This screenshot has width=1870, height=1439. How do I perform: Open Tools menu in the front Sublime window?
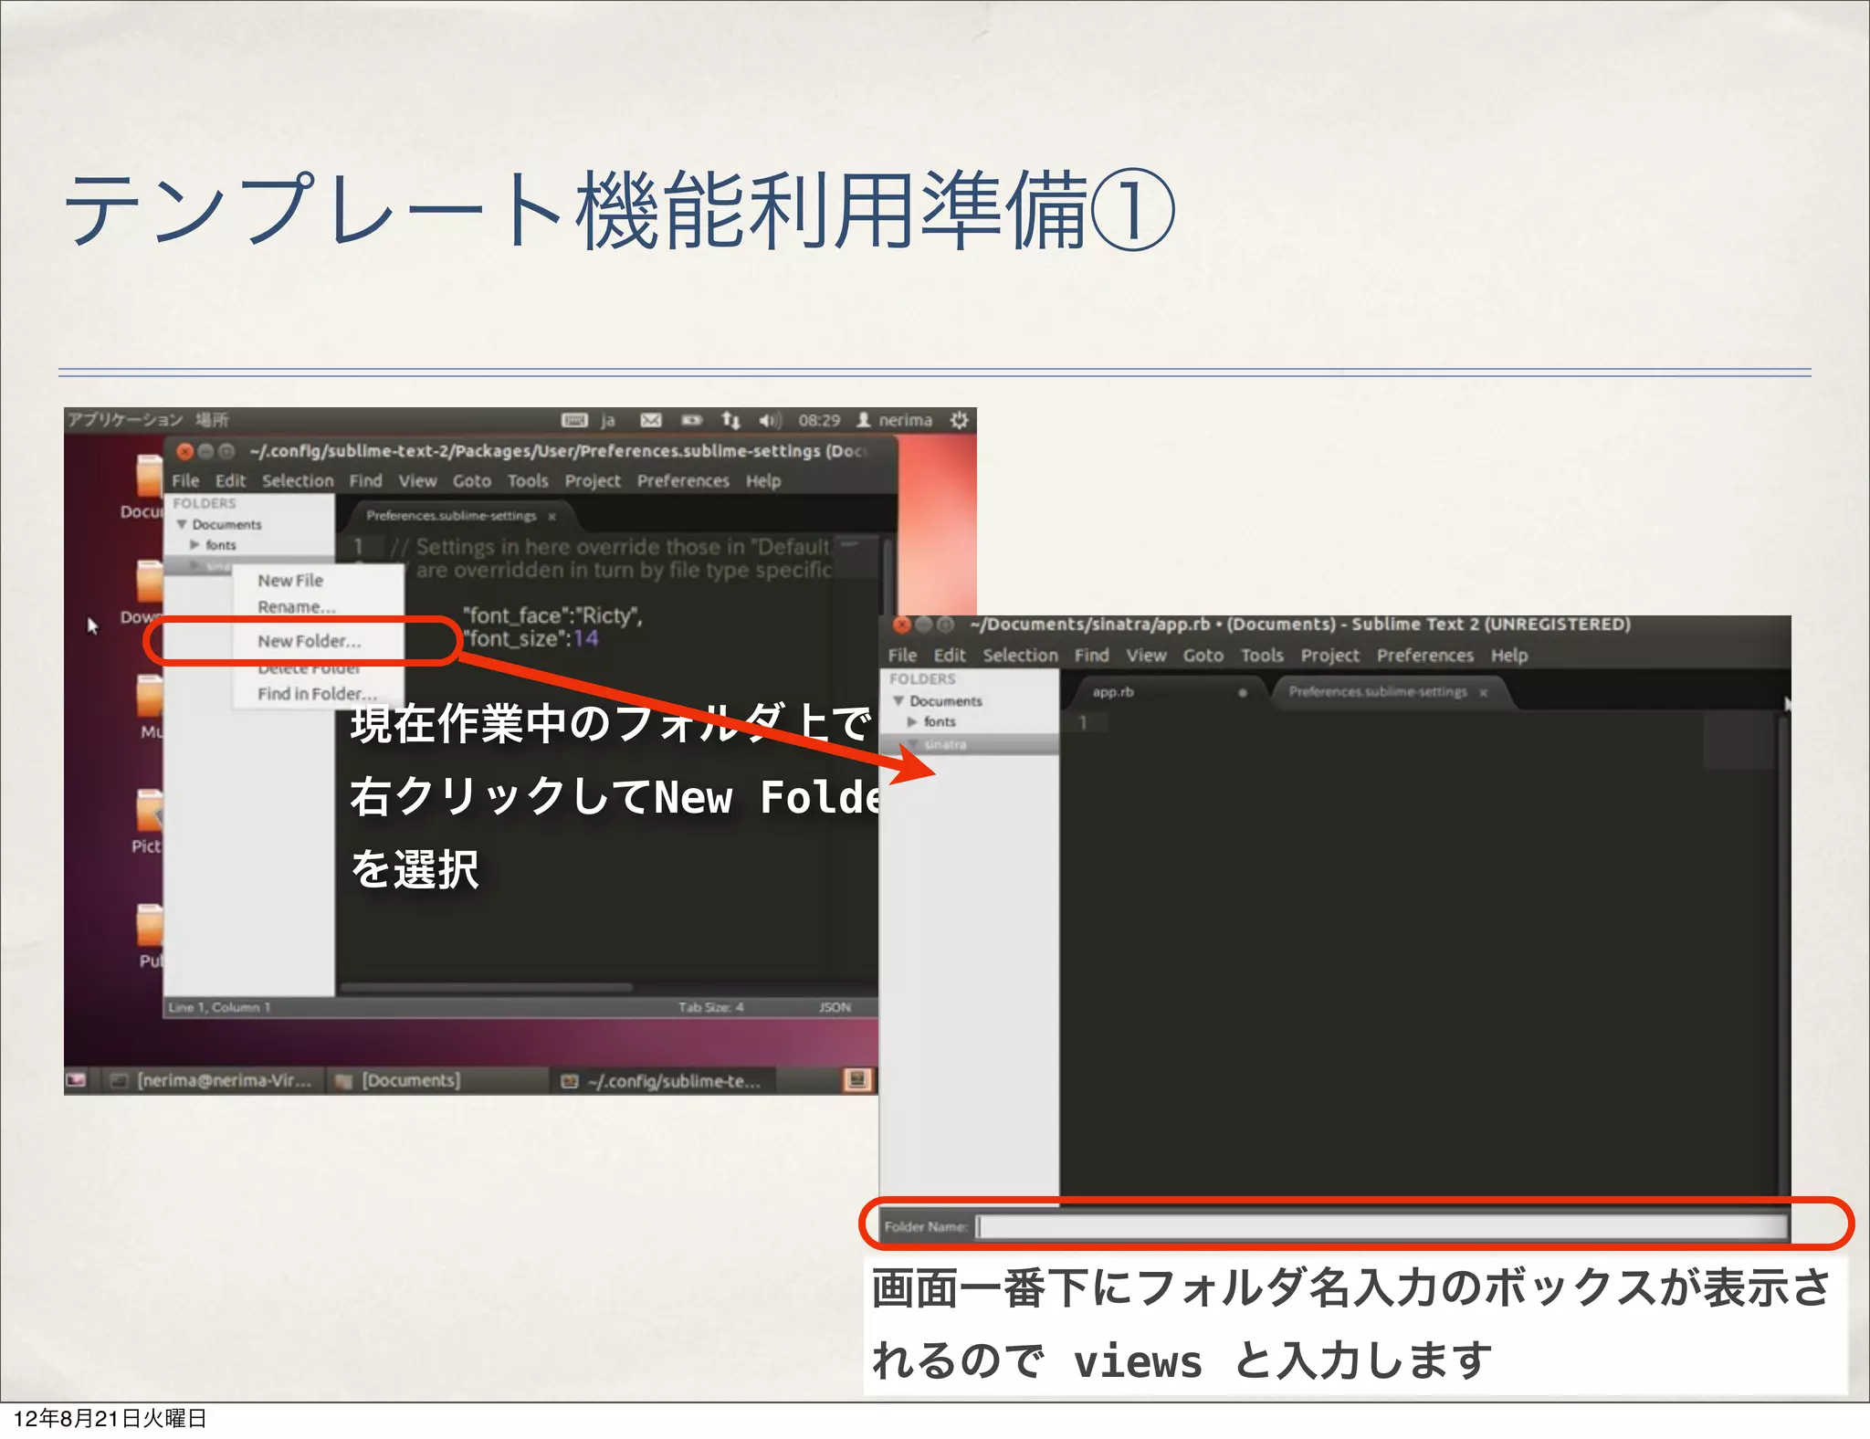(1262, 655)
